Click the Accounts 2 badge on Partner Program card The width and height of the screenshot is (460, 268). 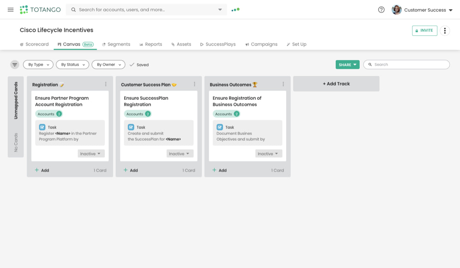(49, 114)
